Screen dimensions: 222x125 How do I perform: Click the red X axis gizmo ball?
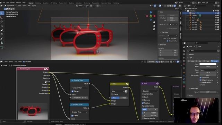point(154,16)
